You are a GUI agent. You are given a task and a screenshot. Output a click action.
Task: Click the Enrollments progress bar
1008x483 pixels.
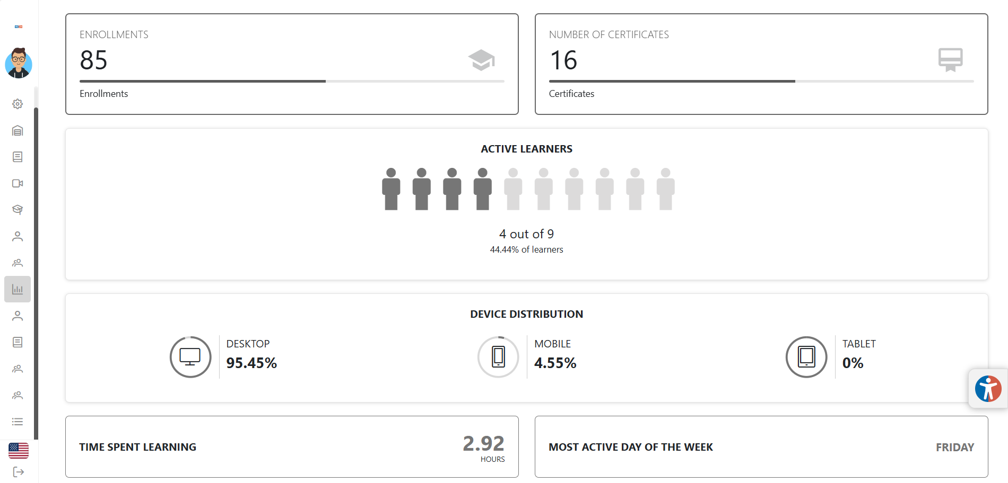tap(292, 81)
